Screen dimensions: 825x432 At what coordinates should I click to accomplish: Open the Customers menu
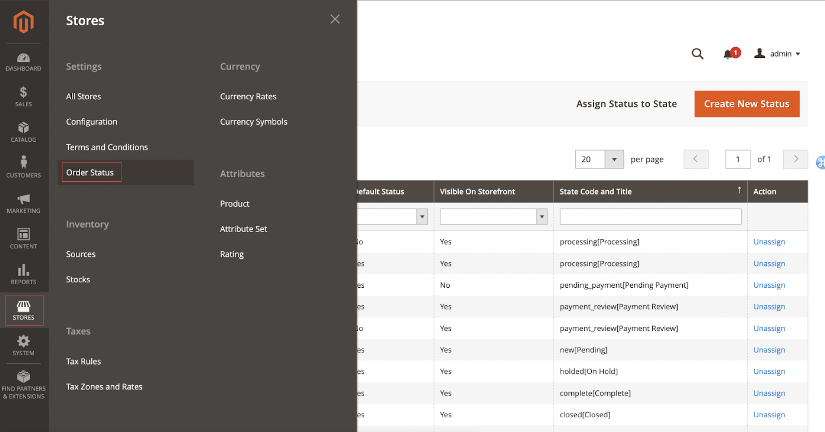[24, 167]
